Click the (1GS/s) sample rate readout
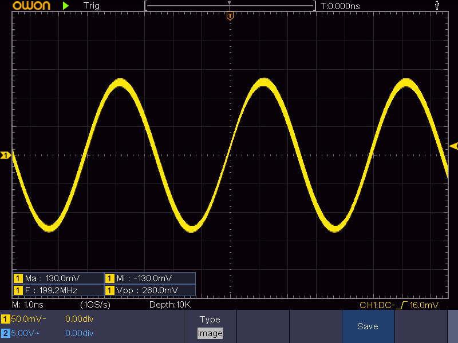The height and width of the screenshot is (343, 458). [x=95, y=305]
